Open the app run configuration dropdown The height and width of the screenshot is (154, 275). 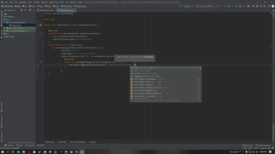189,6
